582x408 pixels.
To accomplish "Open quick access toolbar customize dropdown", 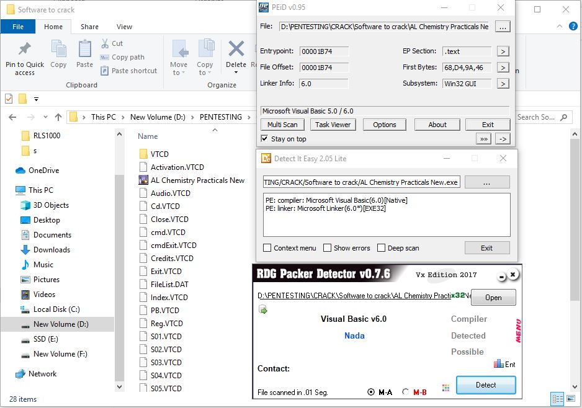I will click(x=36, y=99).
